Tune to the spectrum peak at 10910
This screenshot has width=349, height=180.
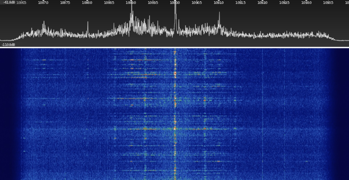[x=219, y=20]
